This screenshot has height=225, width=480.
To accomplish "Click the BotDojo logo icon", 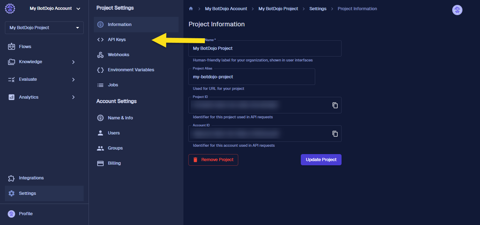I will (x=10, y=8).
